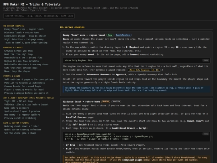Click 'DATA & CUSTOM SYSTEMS' sidebar header
217x163 pixels.
[x=16, y=123]
